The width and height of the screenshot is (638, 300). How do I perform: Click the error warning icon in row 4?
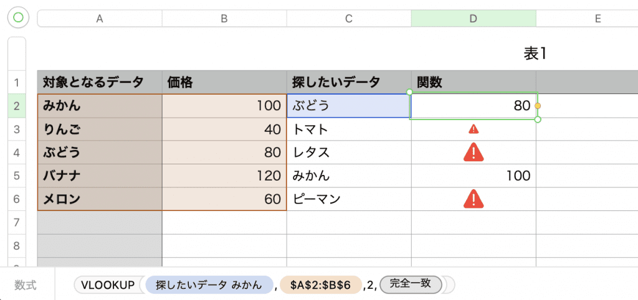(x=474, y=152)
